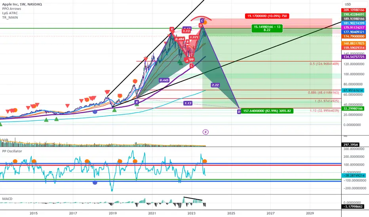Select green label 15.14980166 ~ 13 8.22
The height and width of the screenshot is (217, 369).
coord(267,28)
